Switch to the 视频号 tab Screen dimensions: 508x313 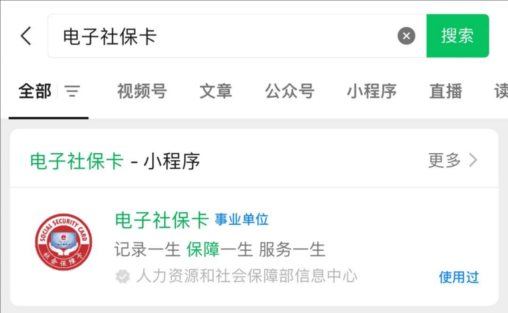click(x=142, y=91)
